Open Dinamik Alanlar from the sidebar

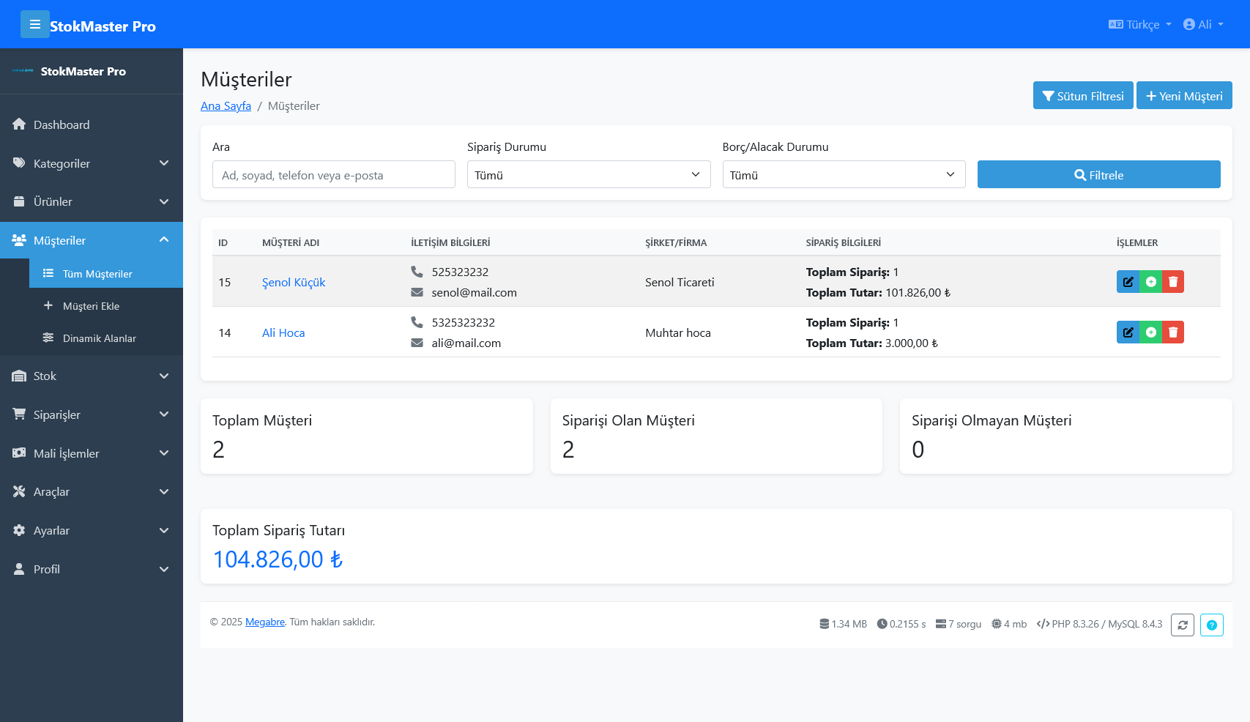(98, 338)
